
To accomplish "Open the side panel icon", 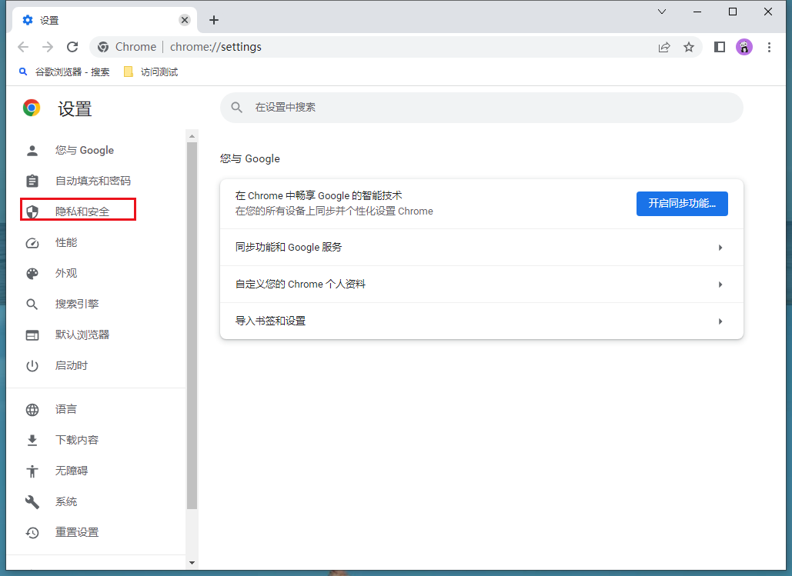I will coord(720,47).
